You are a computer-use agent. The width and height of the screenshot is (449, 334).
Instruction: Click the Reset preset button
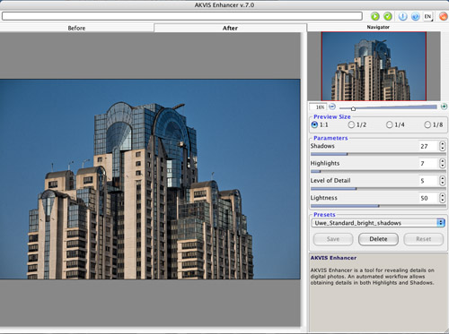(424, 239)
